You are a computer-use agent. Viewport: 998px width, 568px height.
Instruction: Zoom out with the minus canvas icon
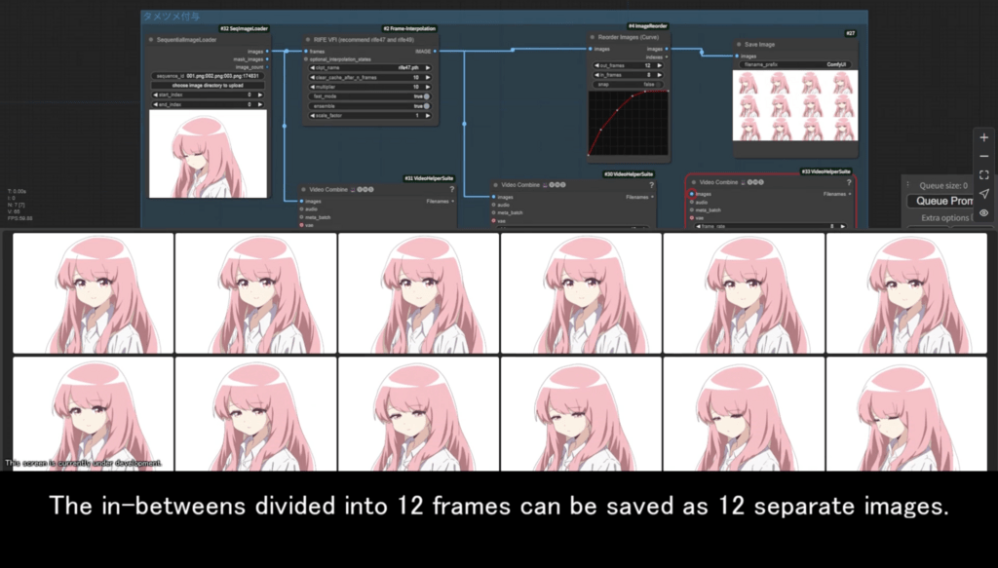pos(984,156)
